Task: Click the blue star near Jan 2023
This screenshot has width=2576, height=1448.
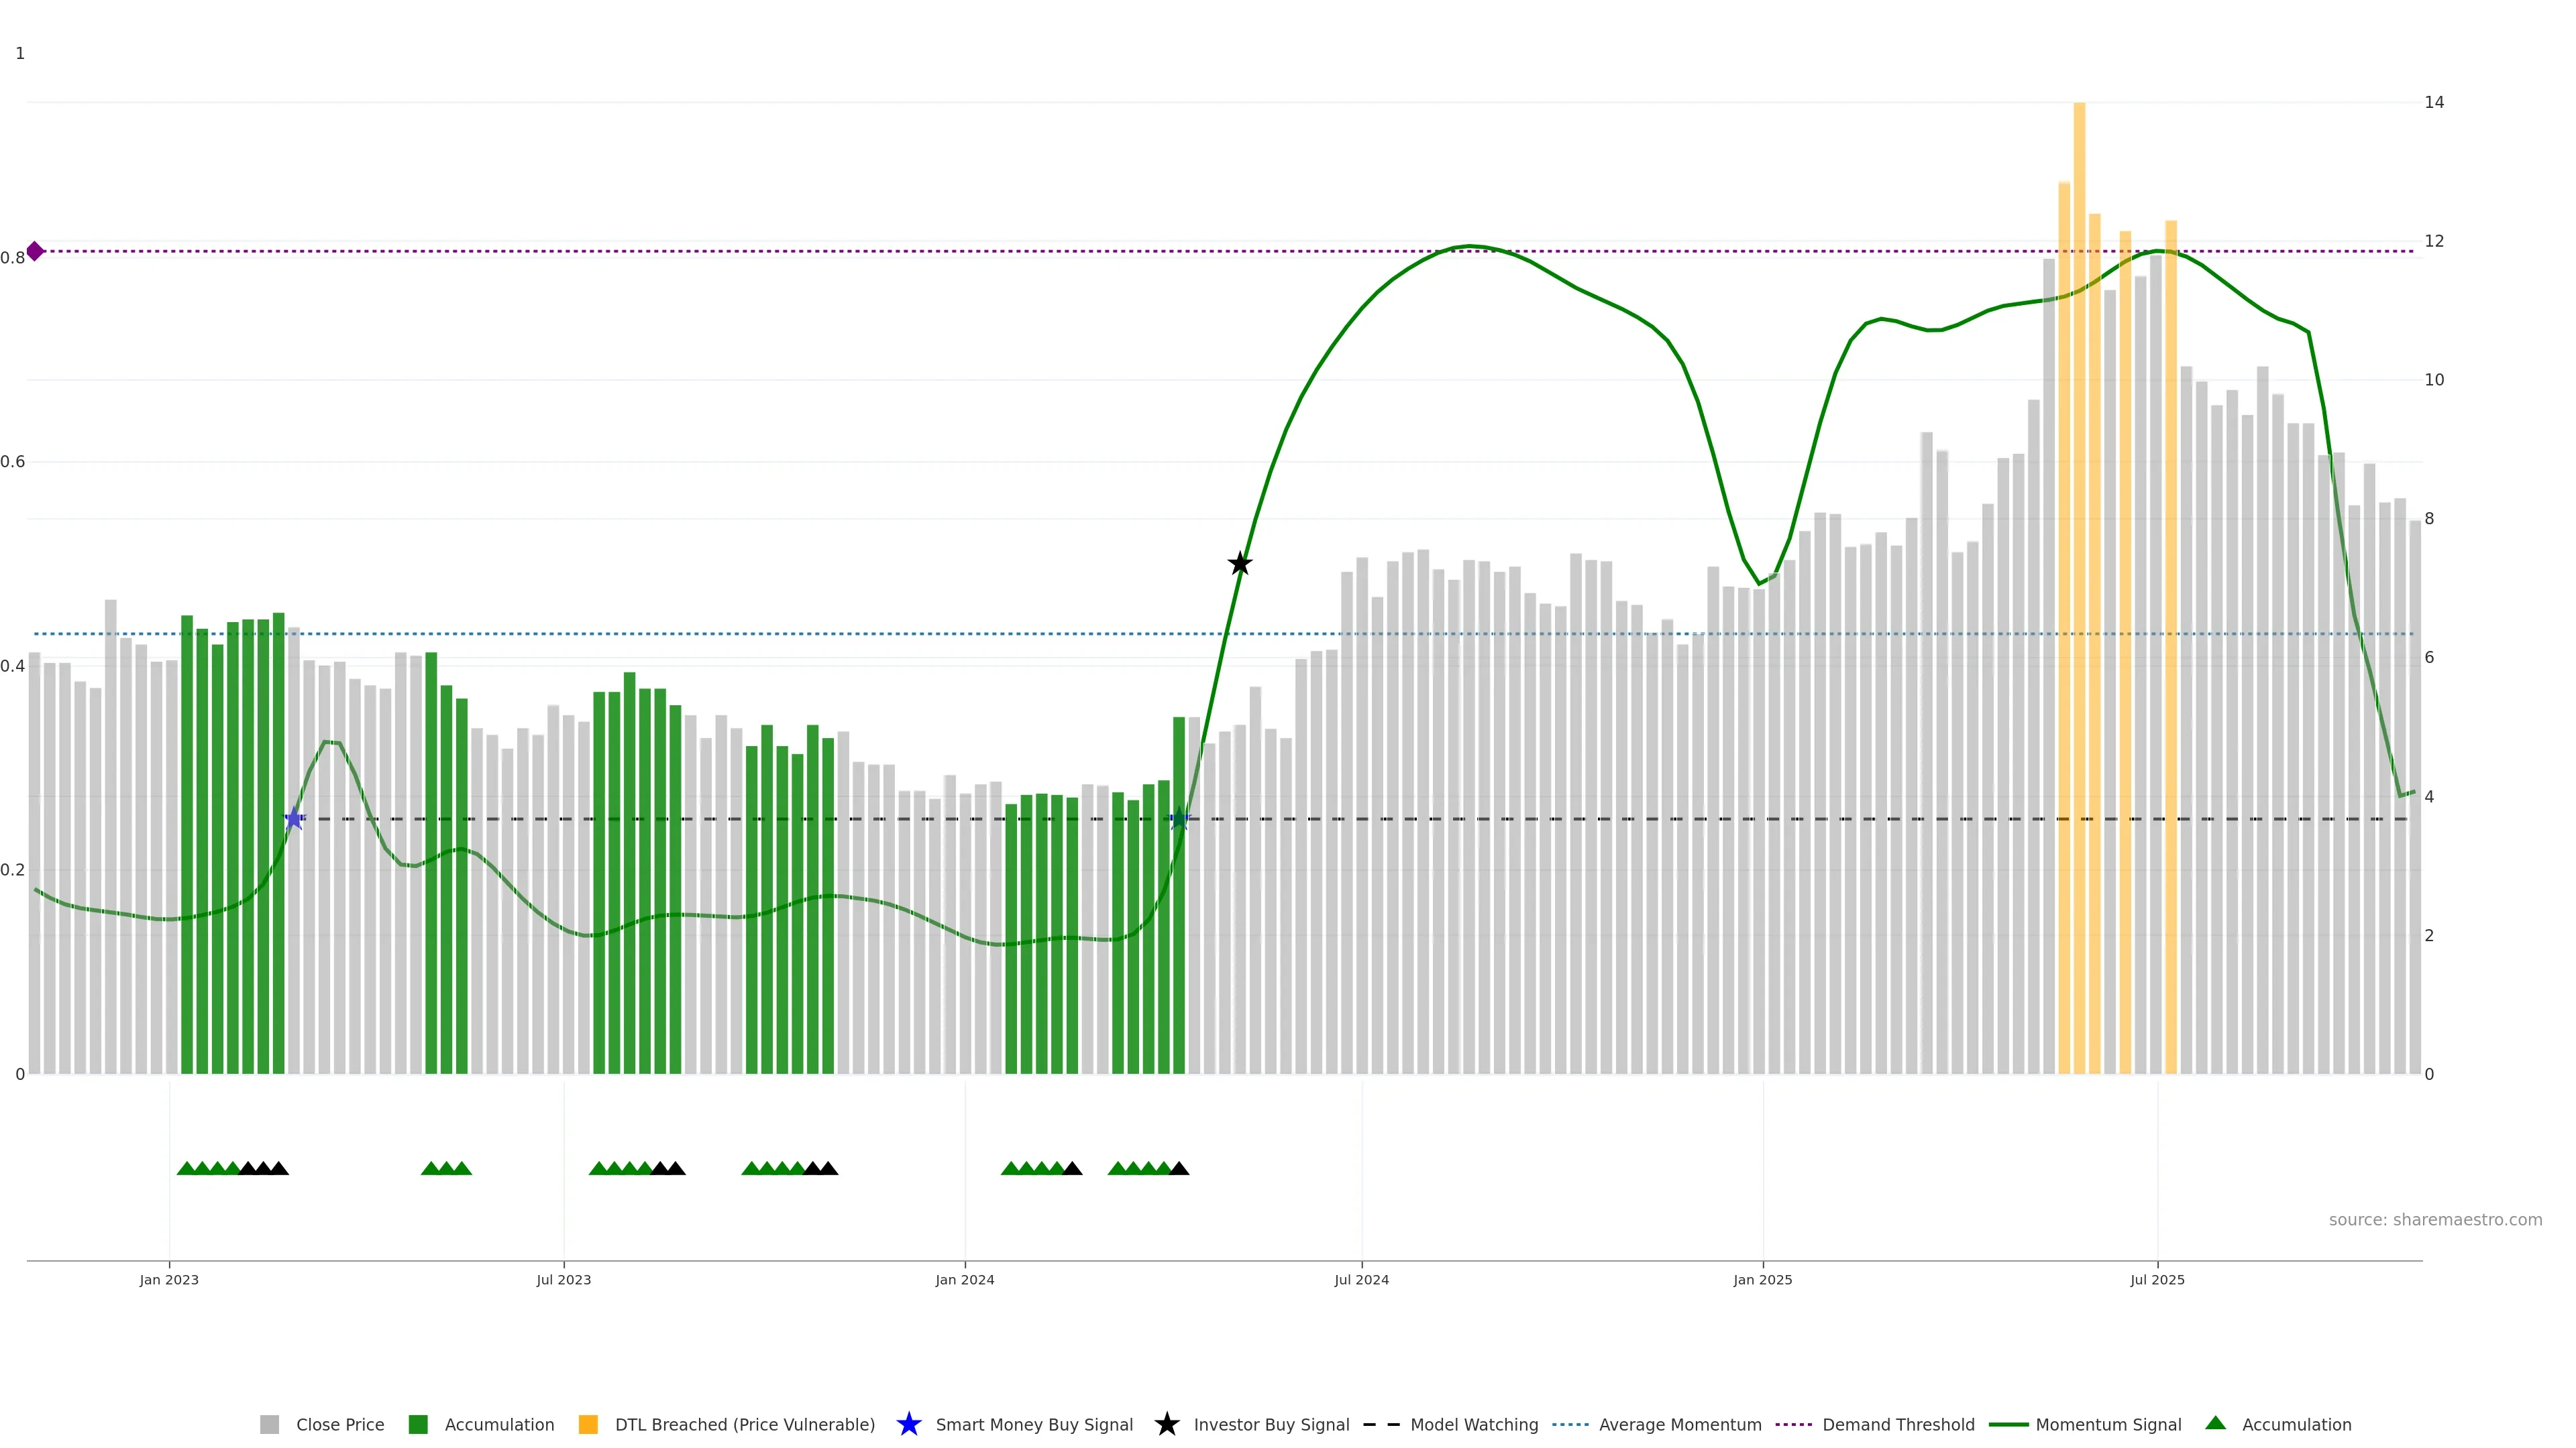Action: click(294, 819)
